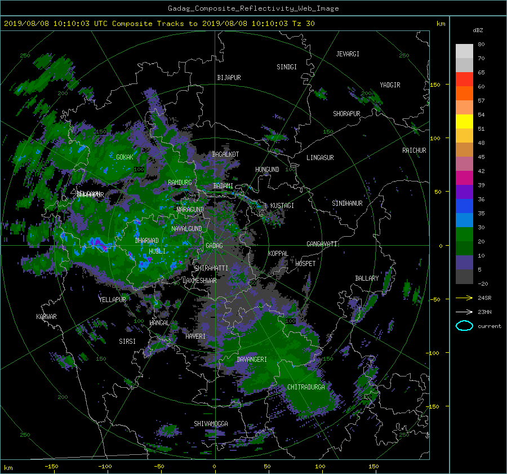Image resolution: width=507 pixels, height=474 pixels.
Task: Click the GANGAVATI label
Action: pos(322,243)
